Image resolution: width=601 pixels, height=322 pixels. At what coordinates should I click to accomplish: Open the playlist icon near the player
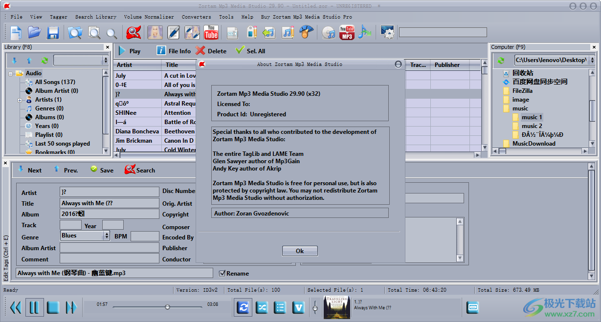coord(280,307)
